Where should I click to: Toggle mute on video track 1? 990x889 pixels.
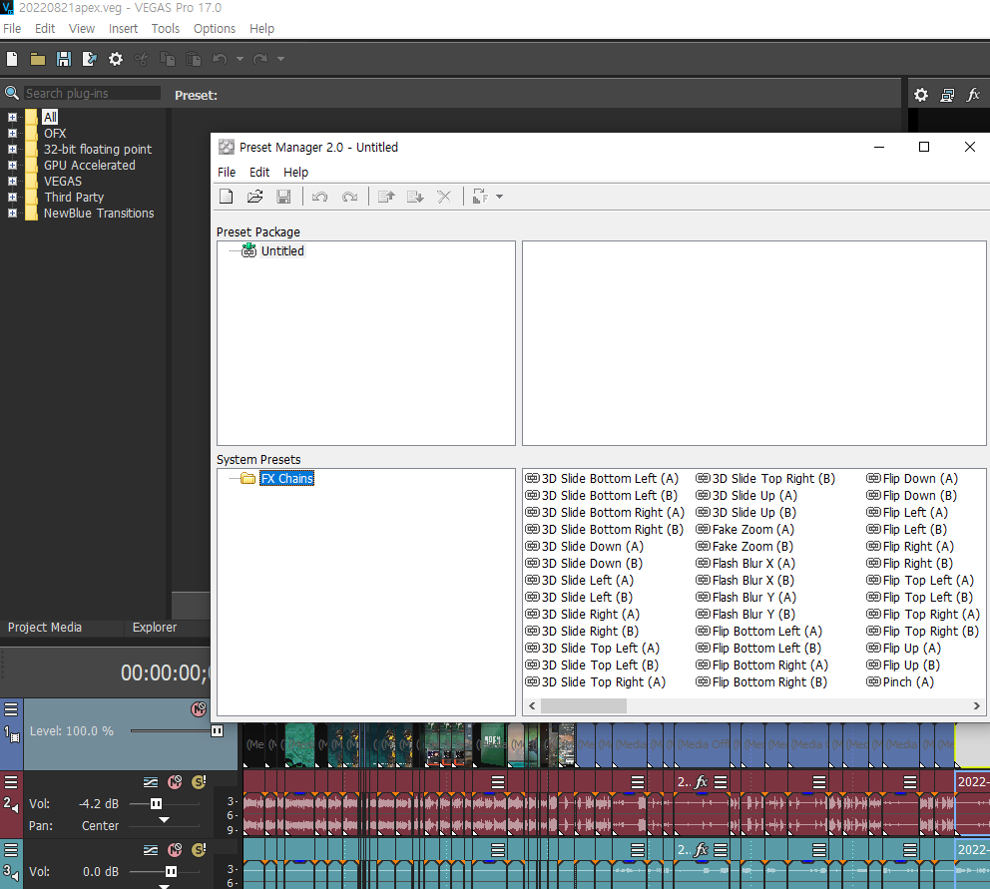click(x=199, y=708)
